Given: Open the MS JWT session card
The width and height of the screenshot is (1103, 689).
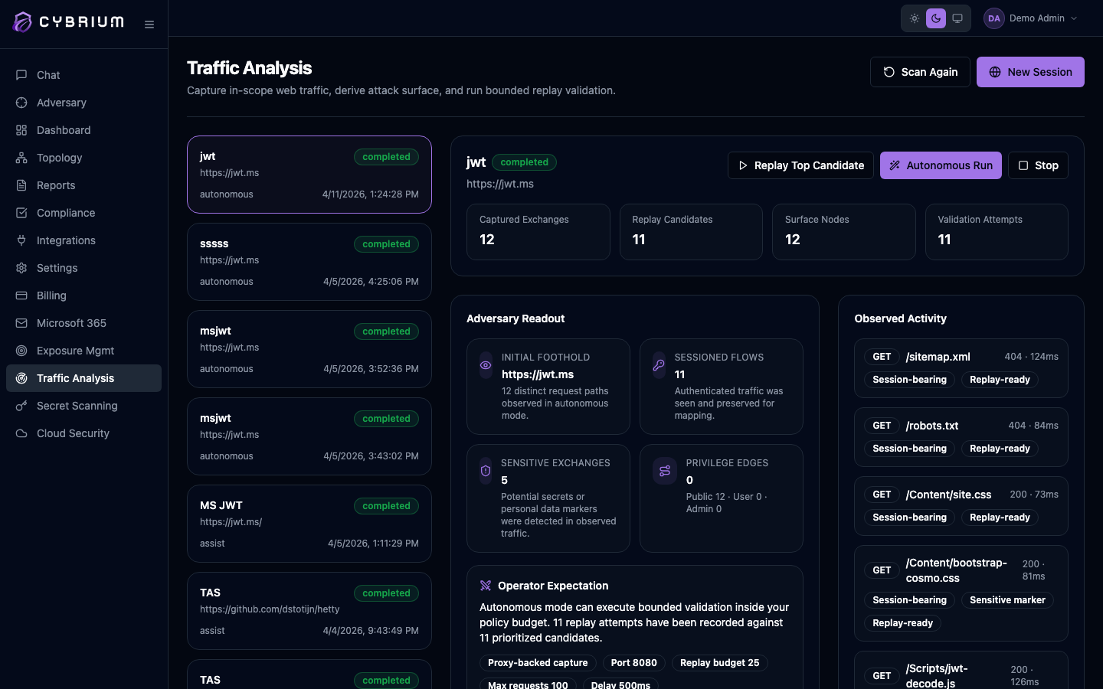Looking at the screenshot, I should (309, 524).
